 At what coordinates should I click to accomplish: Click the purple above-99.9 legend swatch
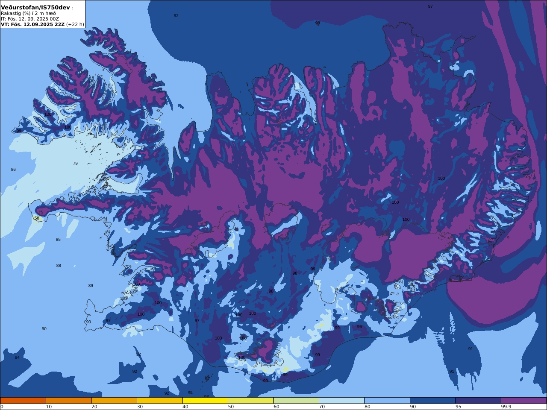coord(524,401)
